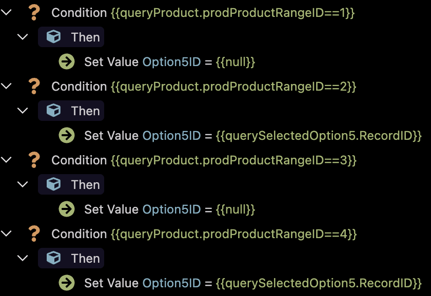This screenshot has height=296, width=431.
Task: Click the {{querySelectedOption5.RecordID}} value in the last row
Action: pos(319,283)
